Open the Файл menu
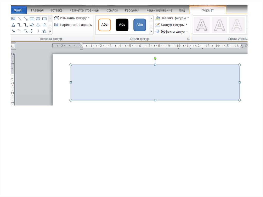263x197 pixels. [x=18, y=10]
